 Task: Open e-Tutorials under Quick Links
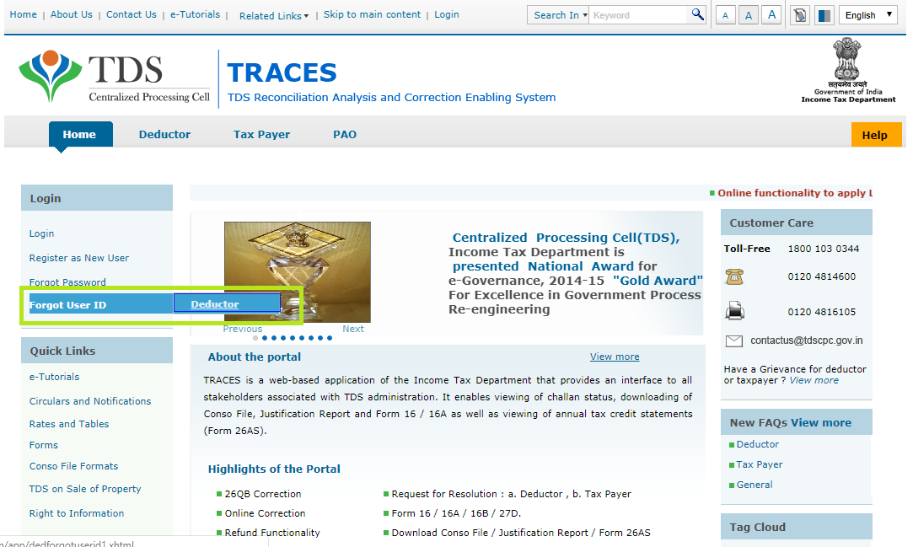coord(54,377)
